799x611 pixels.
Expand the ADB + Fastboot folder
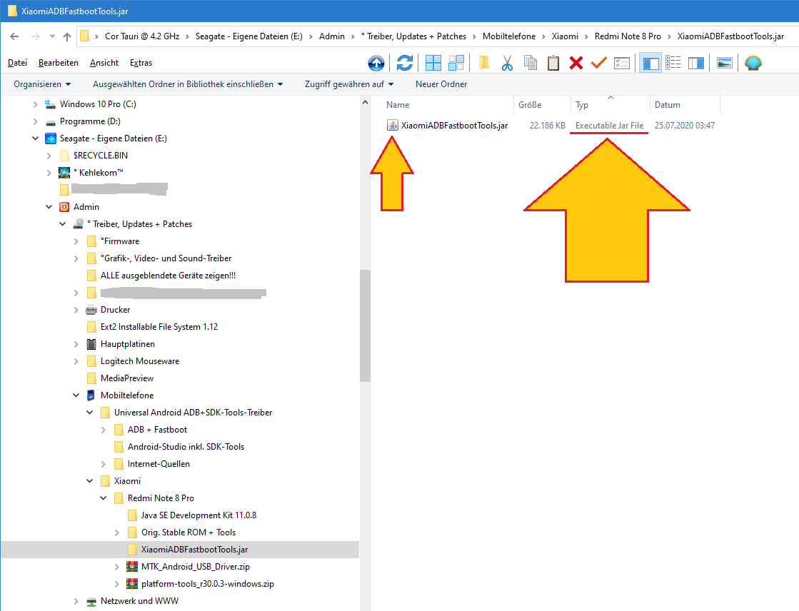click(104, 430)
